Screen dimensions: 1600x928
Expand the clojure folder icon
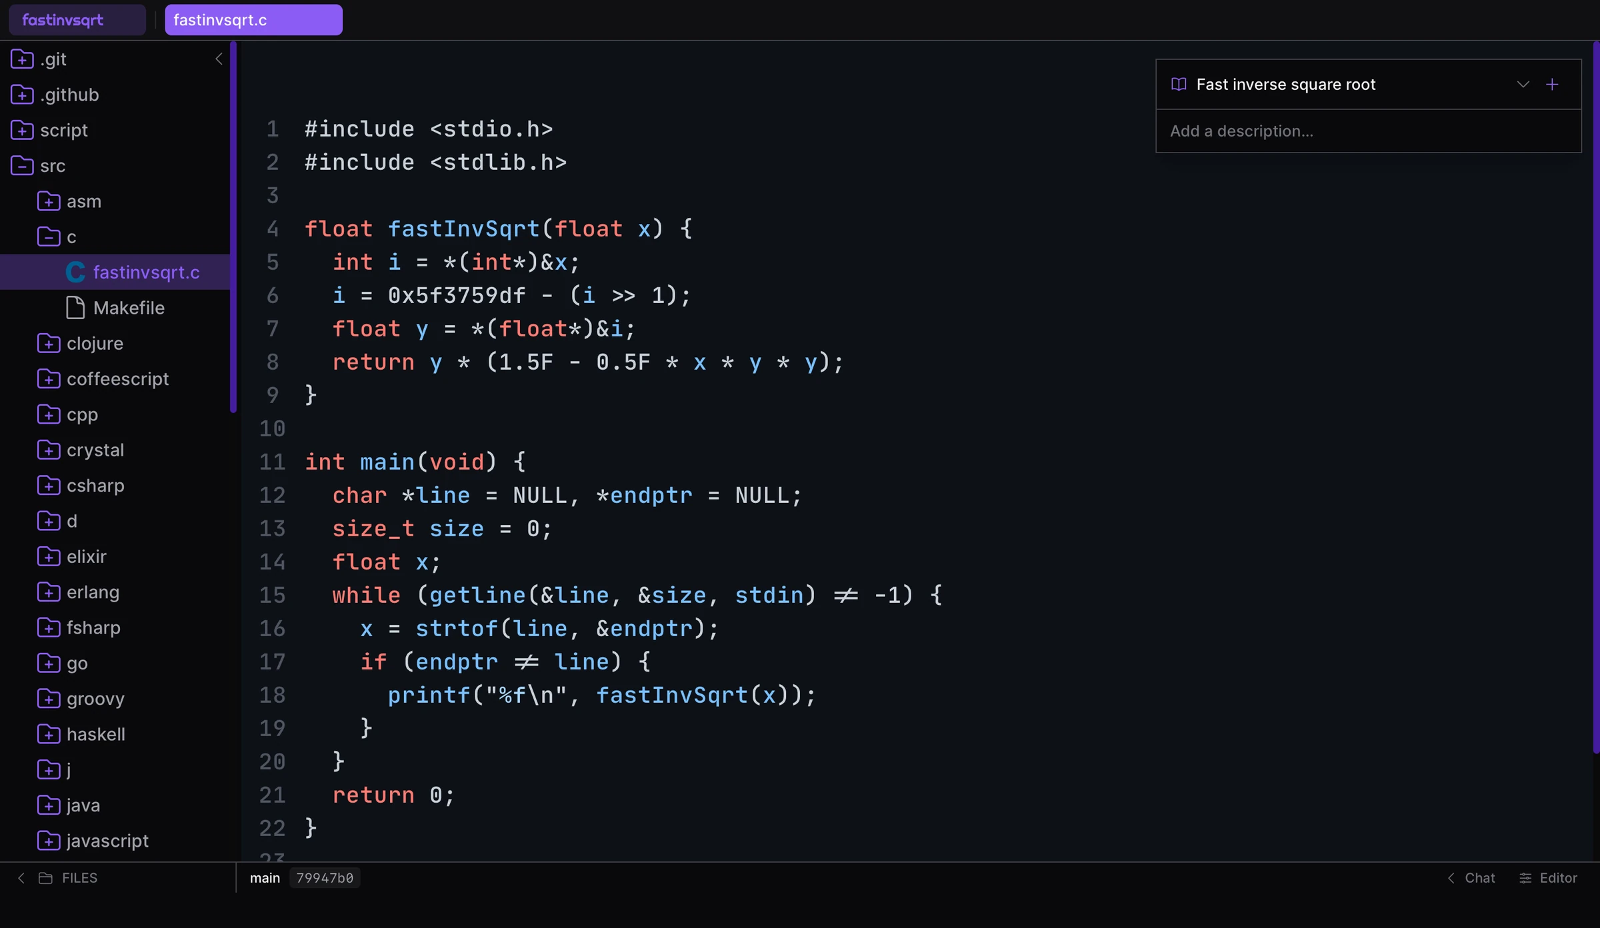coord(49,343)
